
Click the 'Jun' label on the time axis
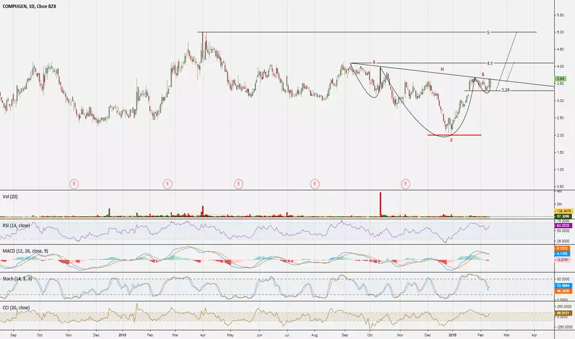[x=259, y=335]
